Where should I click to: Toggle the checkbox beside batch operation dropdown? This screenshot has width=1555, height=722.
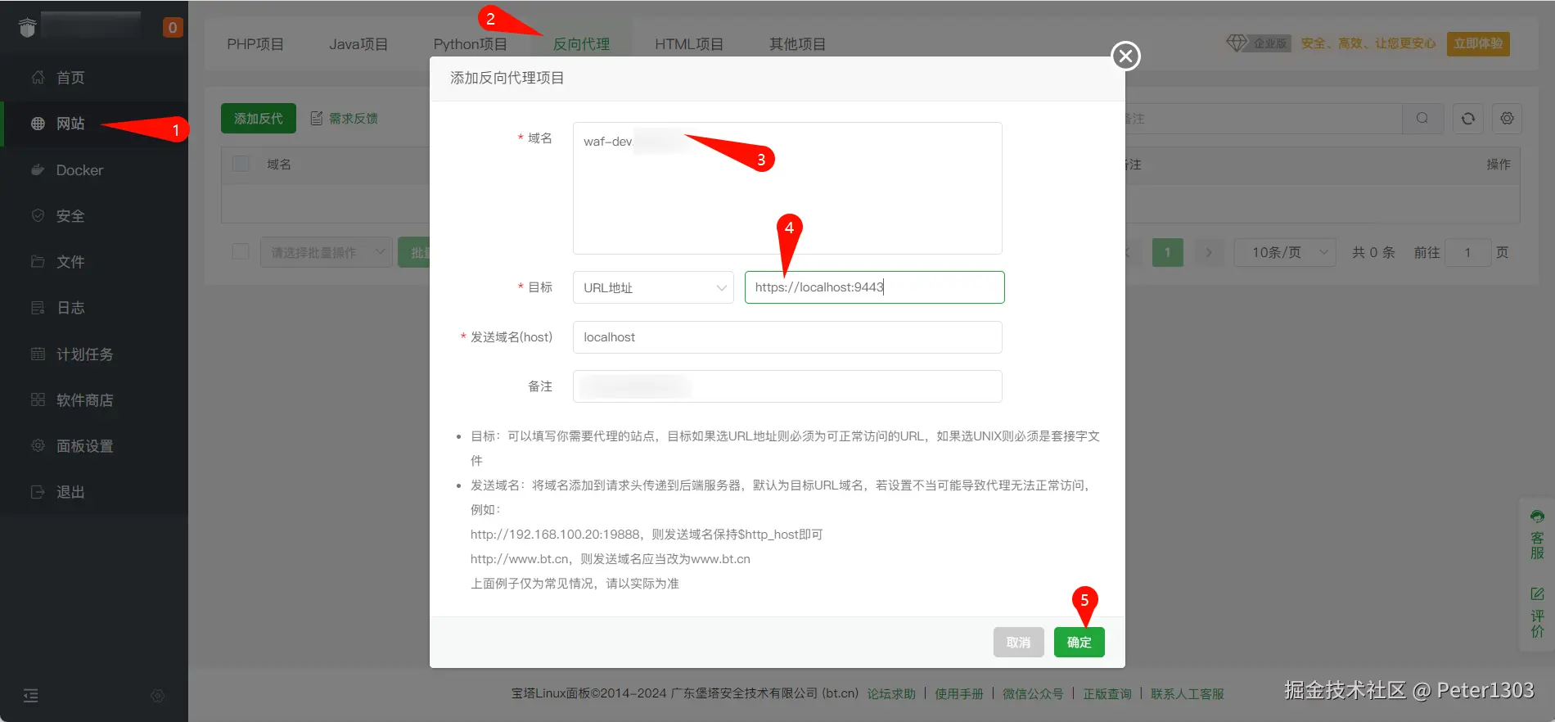[241, 251]
